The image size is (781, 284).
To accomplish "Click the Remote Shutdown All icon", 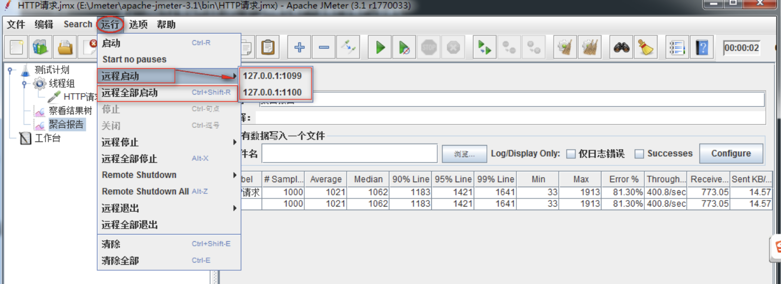I will [533, 48].
